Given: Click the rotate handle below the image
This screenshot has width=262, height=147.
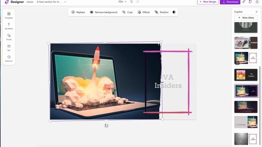Looking at the screenshot, I should point(106,126).
